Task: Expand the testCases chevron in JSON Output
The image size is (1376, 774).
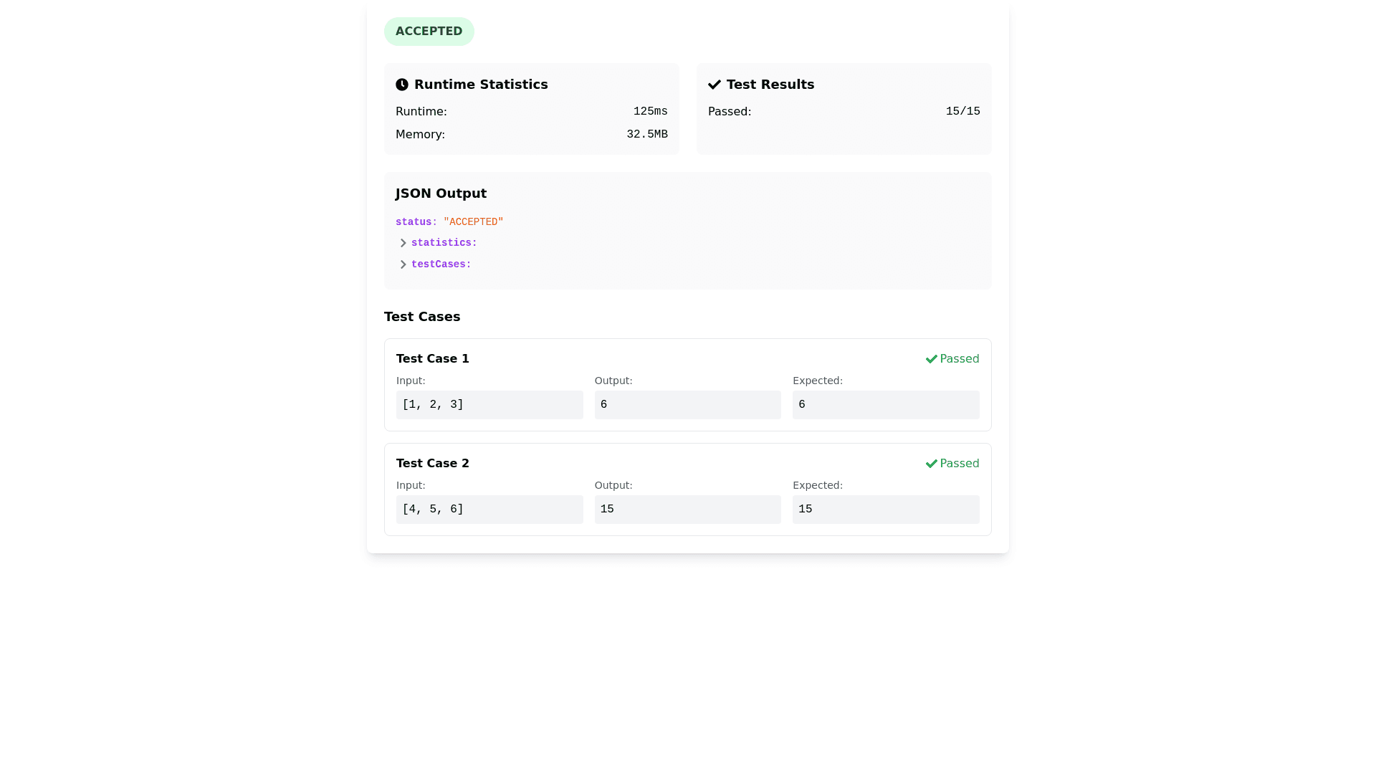Action: [403, 264]
